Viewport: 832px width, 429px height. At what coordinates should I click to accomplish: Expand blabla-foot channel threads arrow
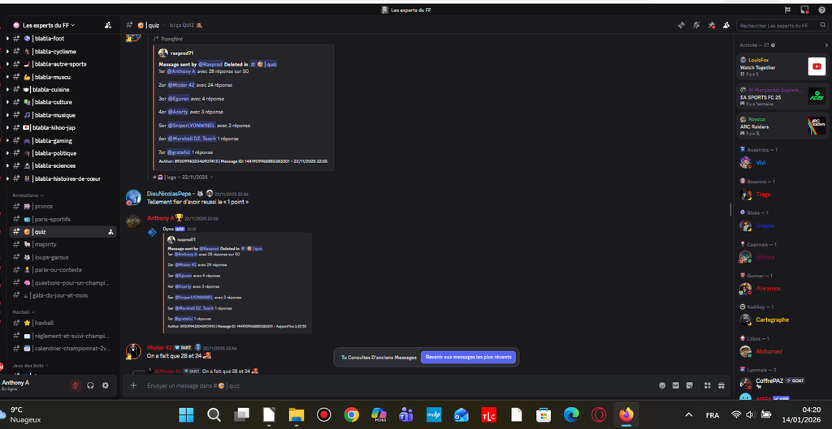click(x=7, y=39)
